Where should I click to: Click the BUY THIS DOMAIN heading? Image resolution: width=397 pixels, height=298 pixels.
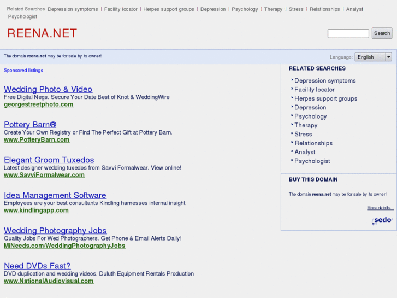313,179
